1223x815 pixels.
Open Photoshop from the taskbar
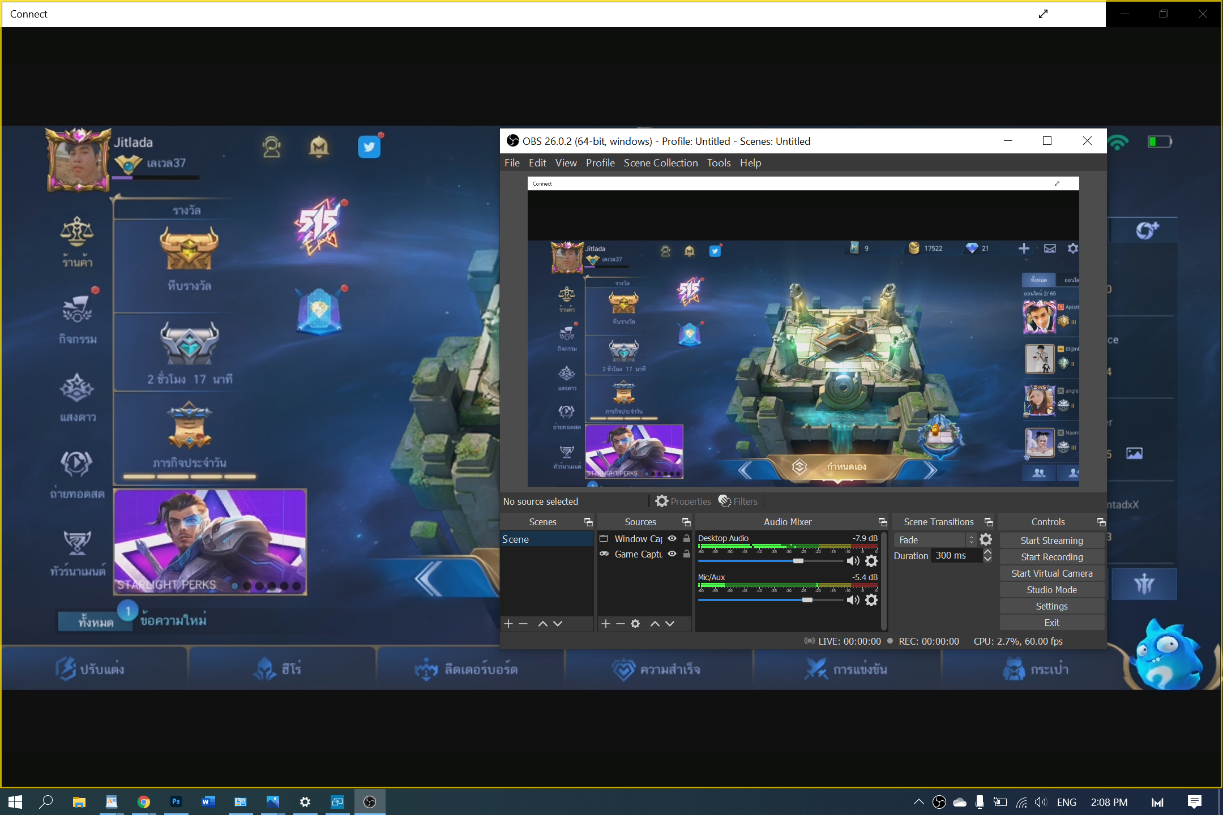click(x=176, y=802)
